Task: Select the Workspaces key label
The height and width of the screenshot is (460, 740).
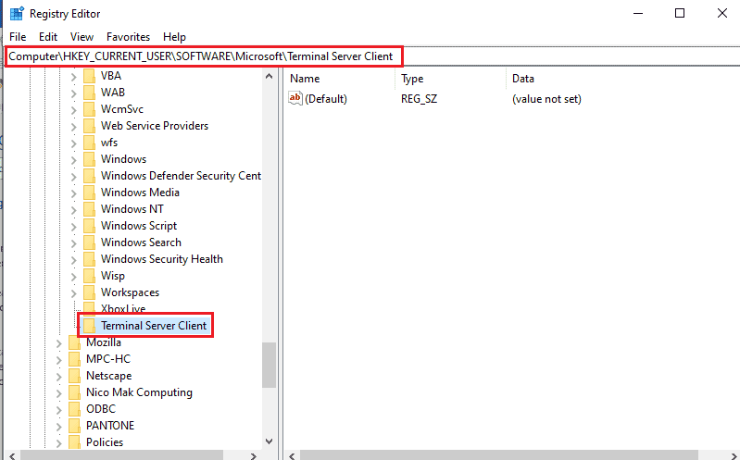Action: (x=130, y=292)
